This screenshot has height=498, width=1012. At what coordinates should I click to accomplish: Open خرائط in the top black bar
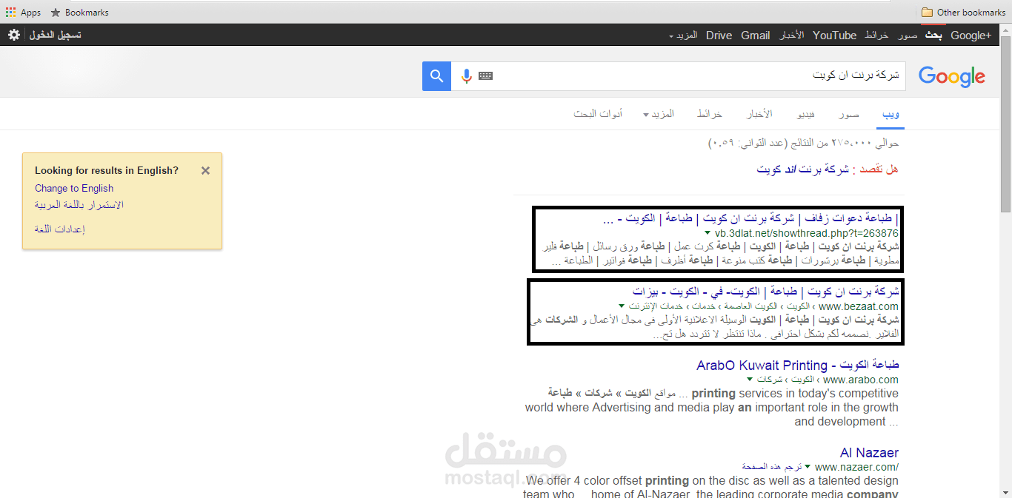coord(876,35)
